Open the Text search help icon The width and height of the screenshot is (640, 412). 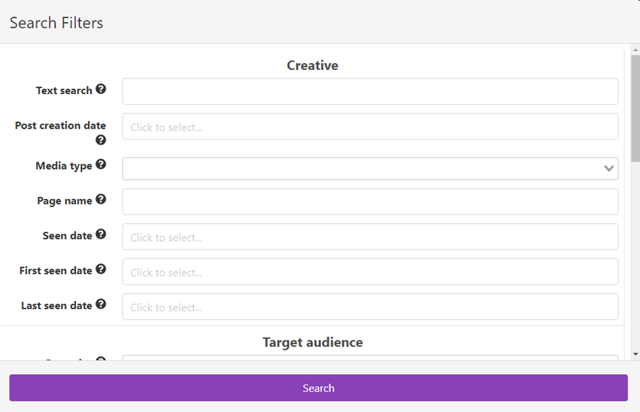pos(101,89)
